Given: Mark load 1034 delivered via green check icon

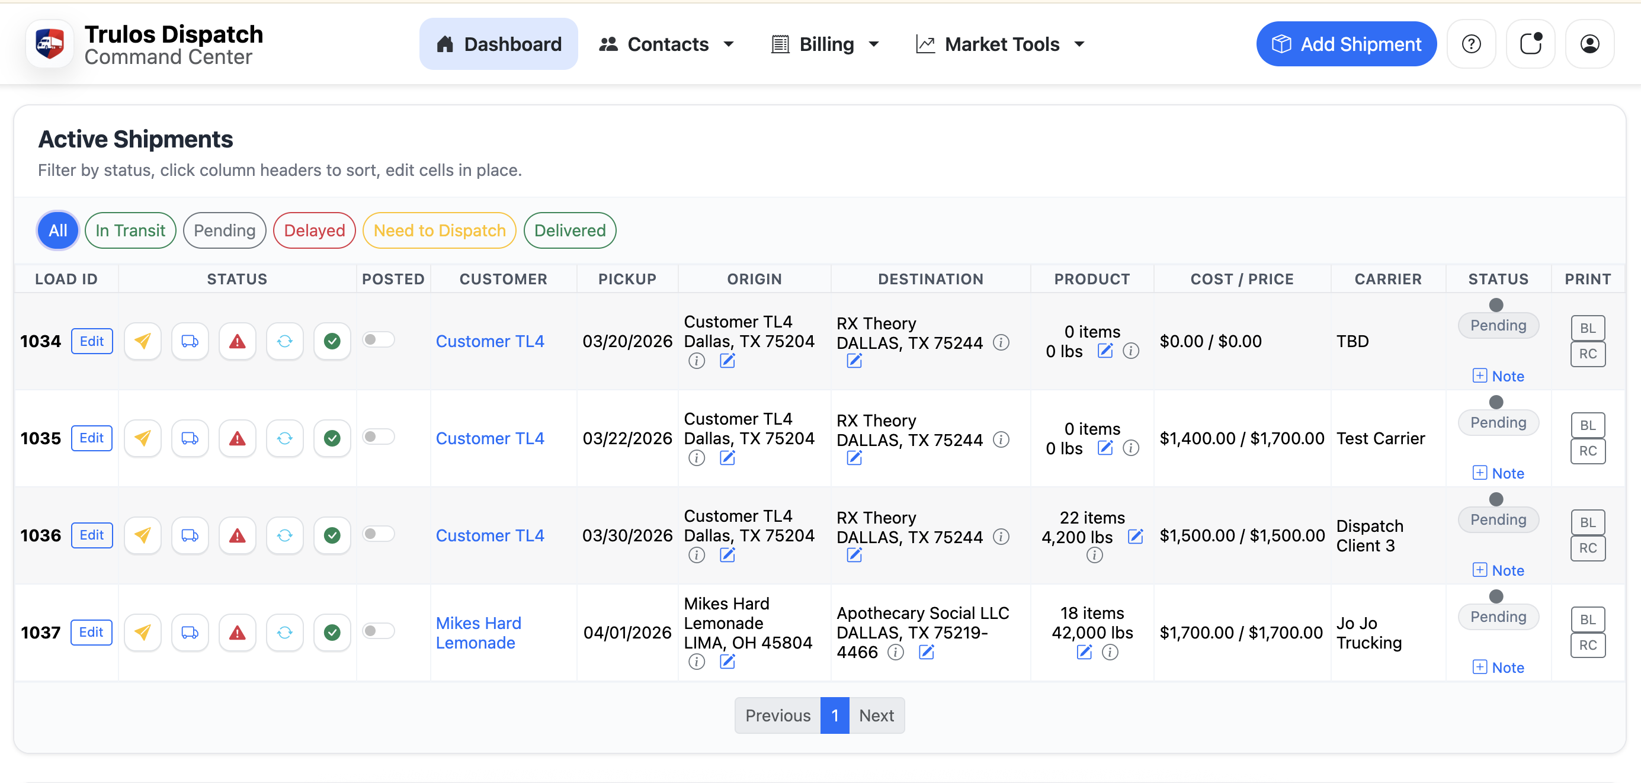Looking at the screenshot, I should 332,341.
